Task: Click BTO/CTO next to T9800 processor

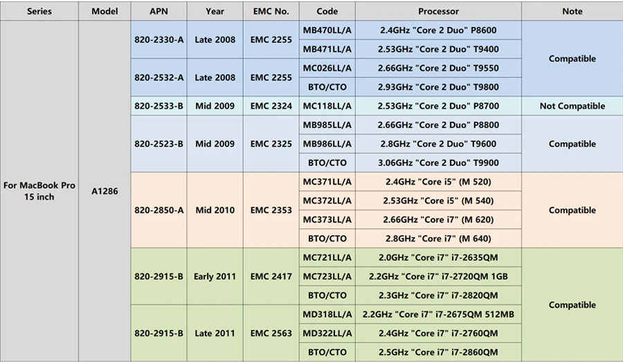Action: 327,87
